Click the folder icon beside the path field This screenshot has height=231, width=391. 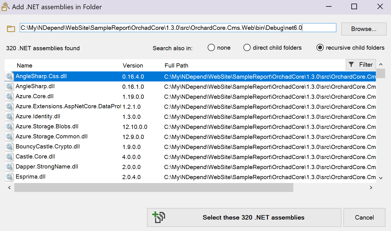pos(11,29)
